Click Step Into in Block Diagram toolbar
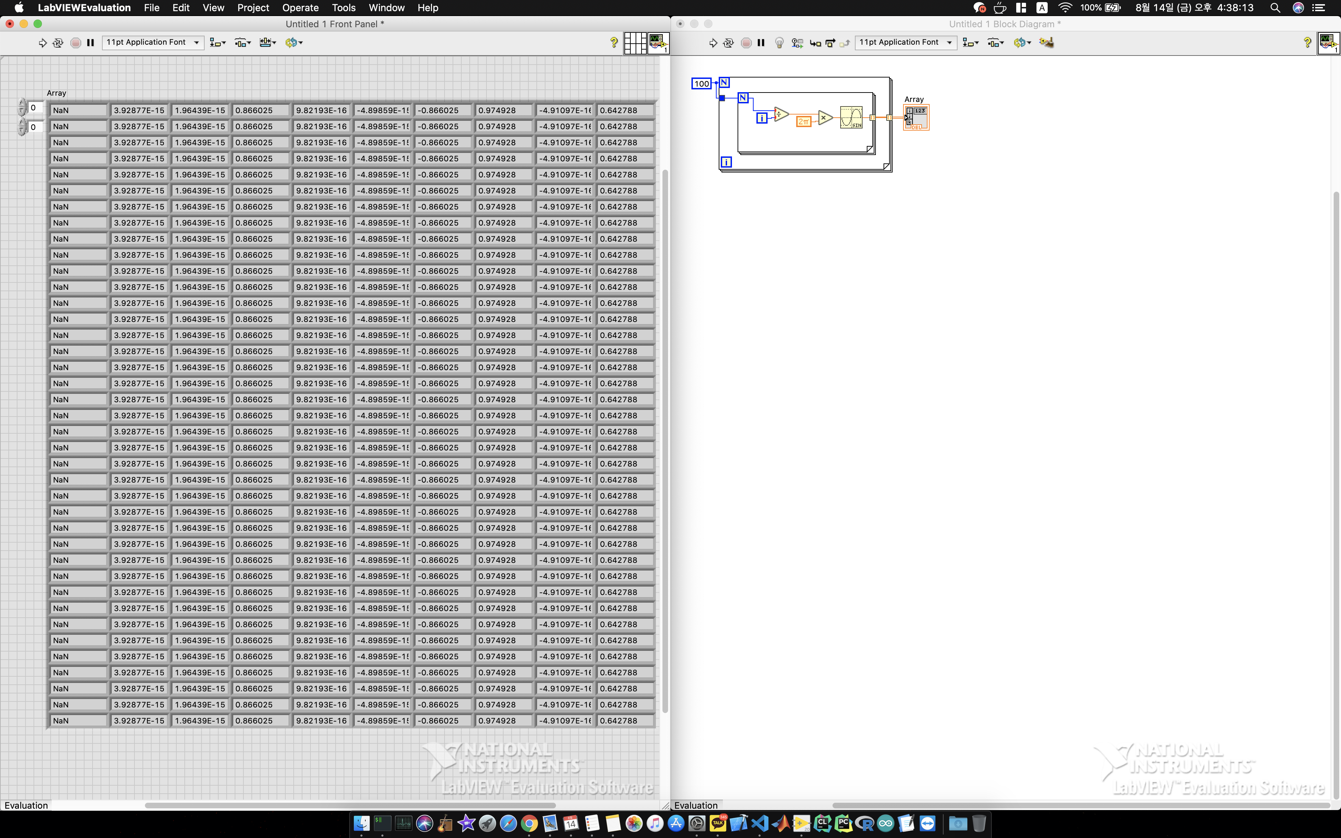The height and width of the screenshot is (838, 1341). tap(815, 43)
